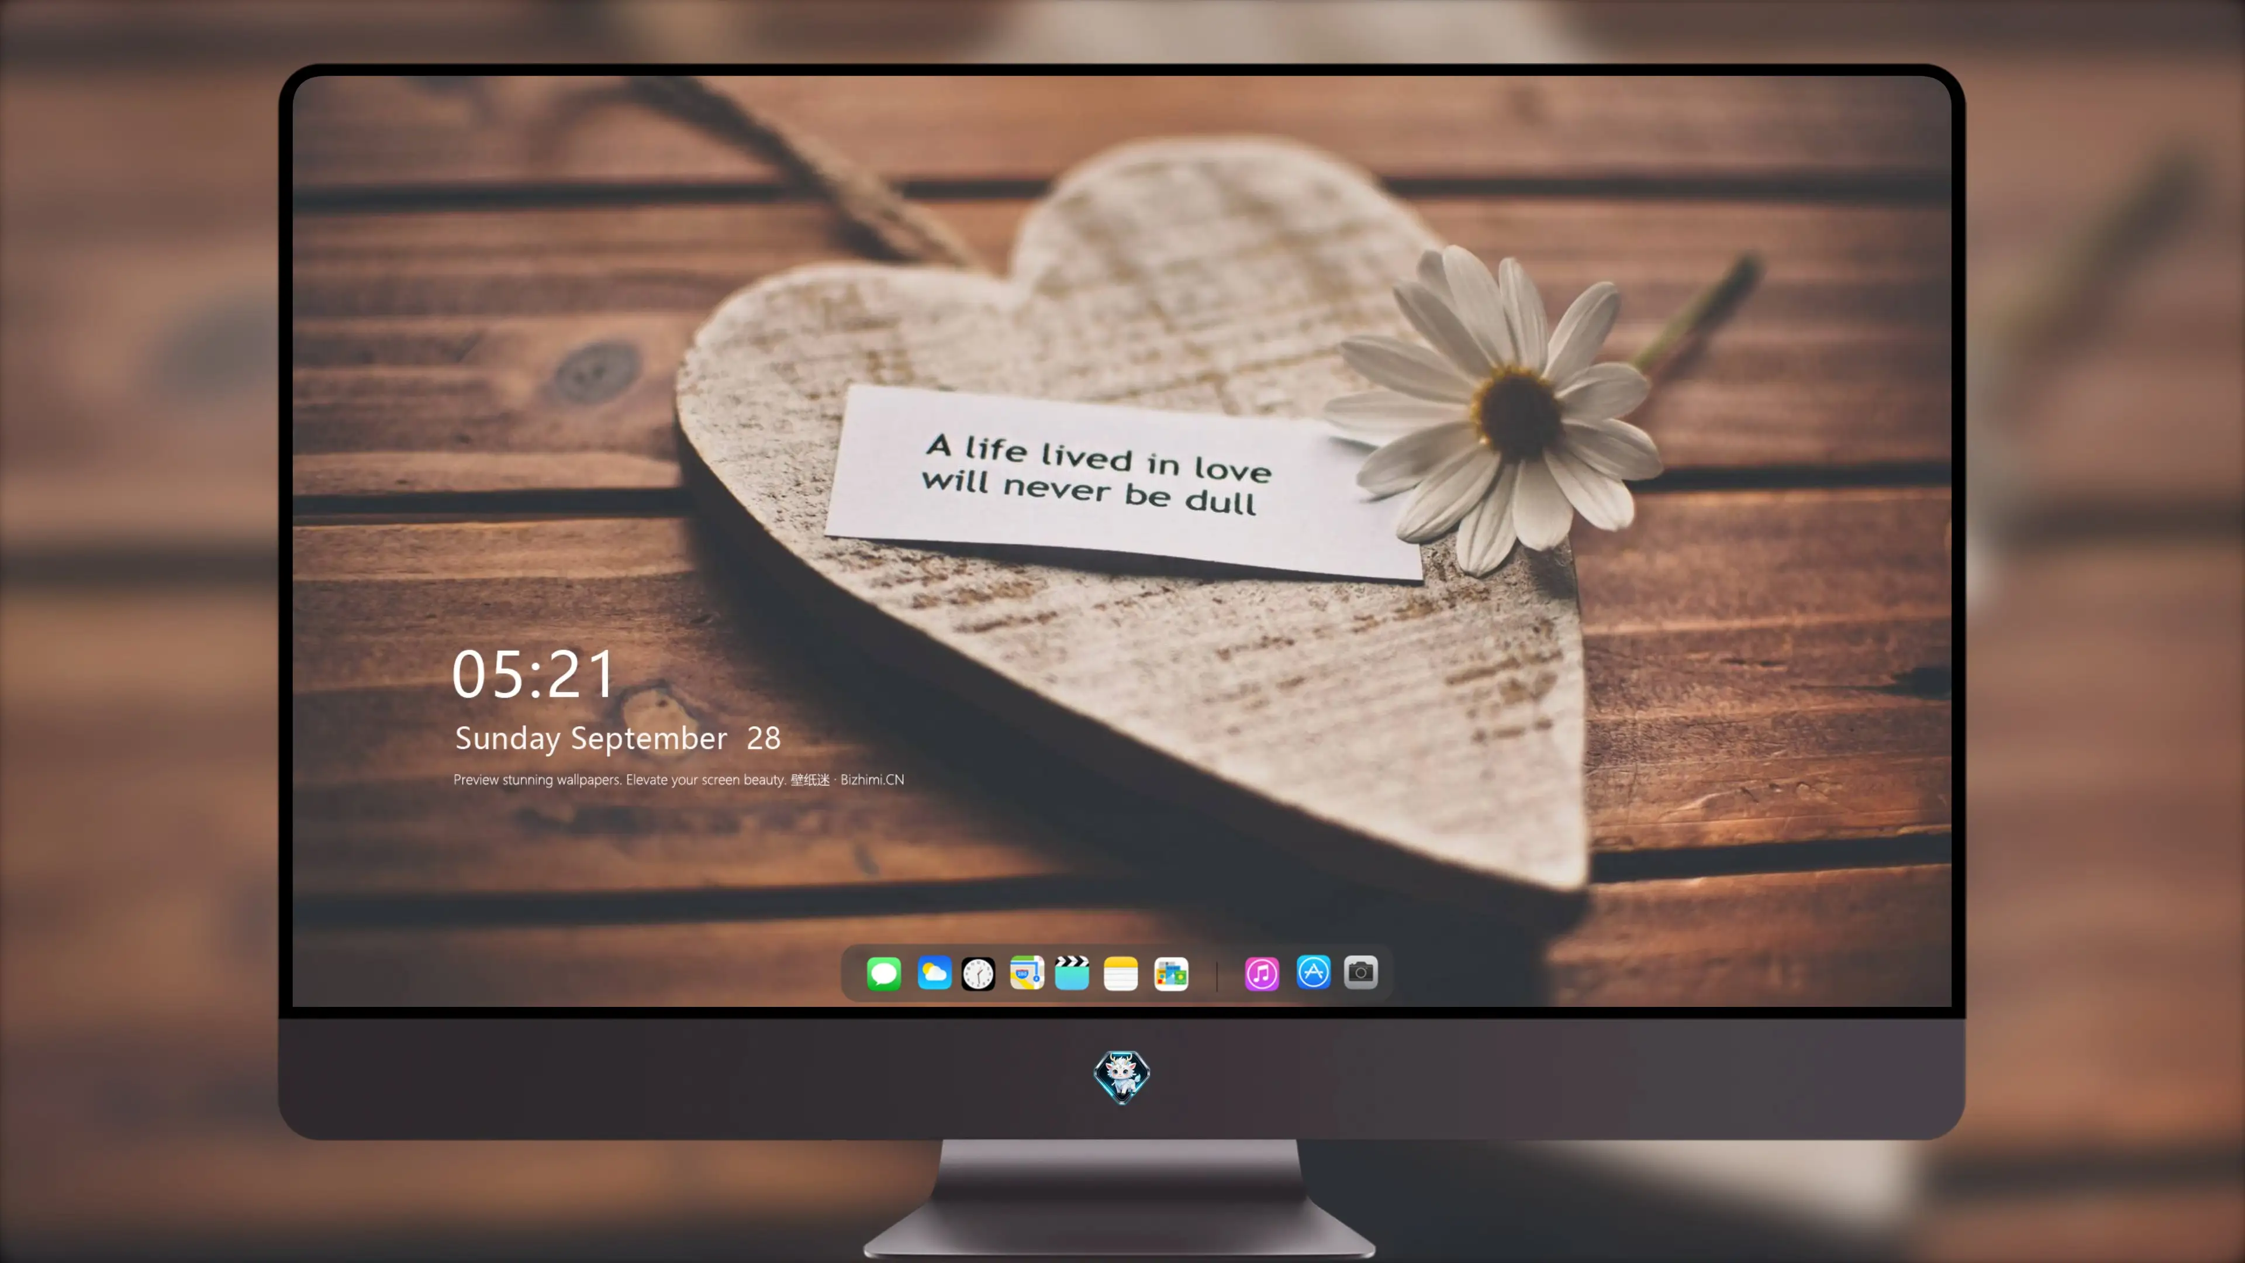Open the Maps app in the dock
The height and width of the screenshot is (1263, 2245).
tap(1027, 973)
